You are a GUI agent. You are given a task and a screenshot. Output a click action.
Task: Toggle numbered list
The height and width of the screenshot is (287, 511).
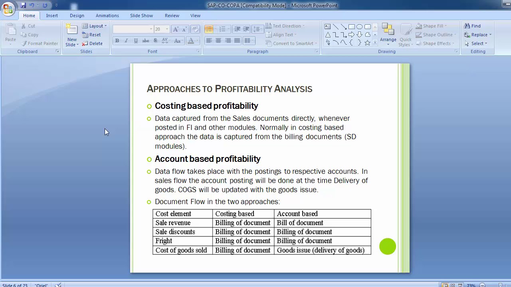coord(222,29)
